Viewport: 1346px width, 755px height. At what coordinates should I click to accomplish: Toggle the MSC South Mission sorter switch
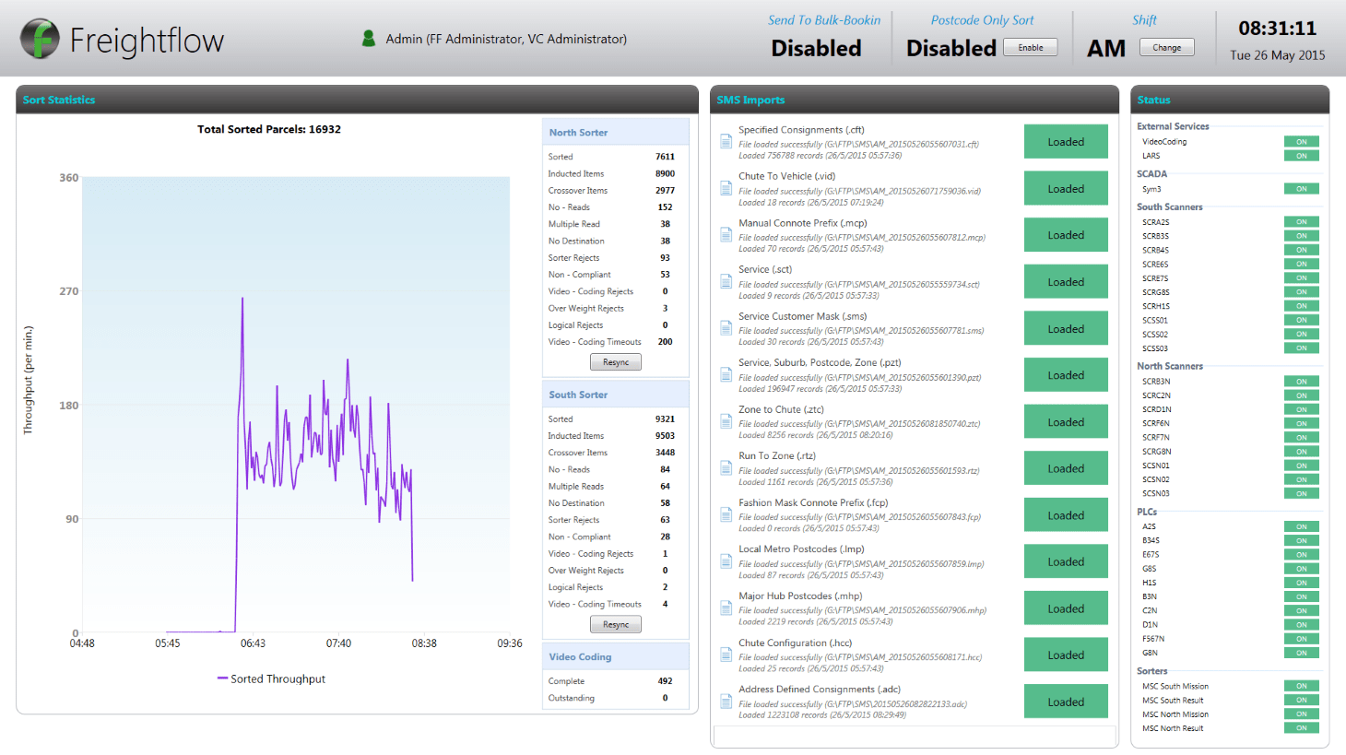(x=1301, y=686)
